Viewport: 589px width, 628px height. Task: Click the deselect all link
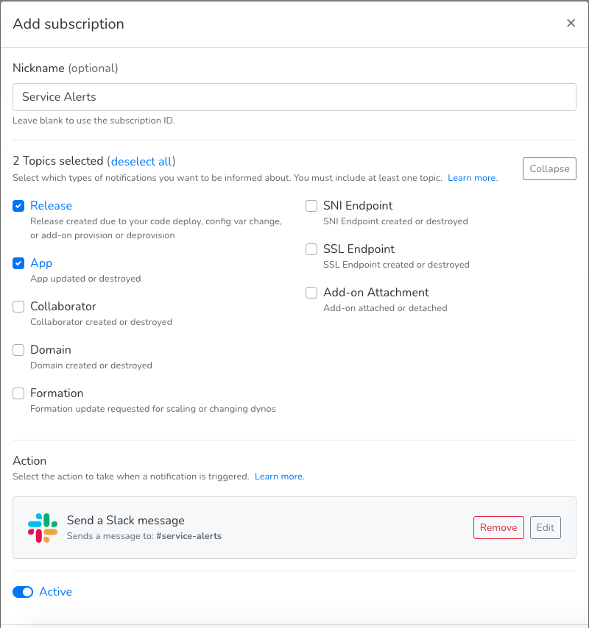143,161
